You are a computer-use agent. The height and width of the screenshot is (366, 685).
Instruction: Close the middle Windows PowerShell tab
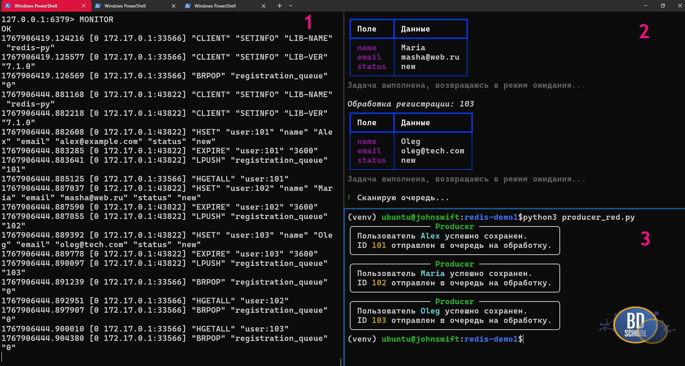point(173,6)
